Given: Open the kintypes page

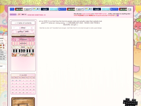Looking at the screenshot, I should click(x=23, y=39).
